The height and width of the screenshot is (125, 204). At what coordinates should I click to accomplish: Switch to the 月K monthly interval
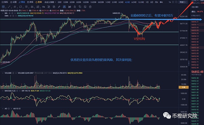(156, 2)
